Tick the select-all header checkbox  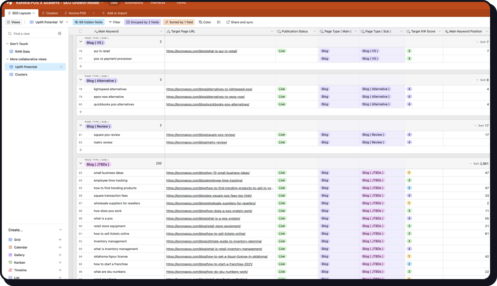pyautogui.click(x=80, y=31)
